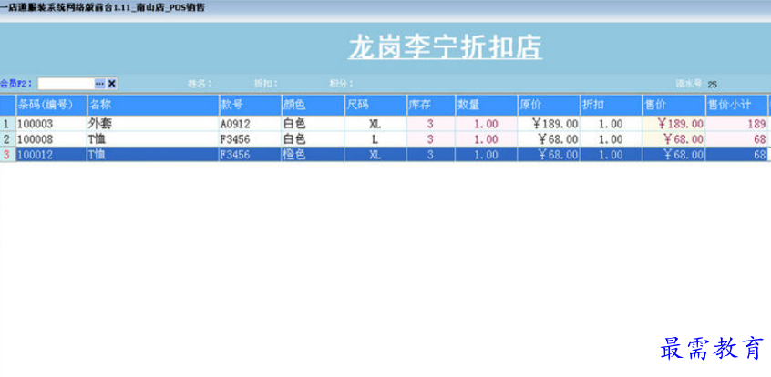This screenshot has width=771, height=377.
Task: Click stock value 3 in row 100003
Action: pyautogui.click(x=431, y=124)
